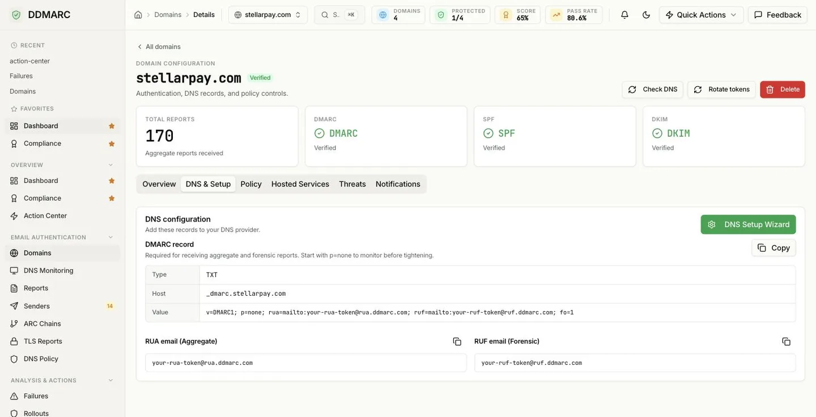
Task: Copy the RUA aggregate email icon
Action: tap(457, 342)
